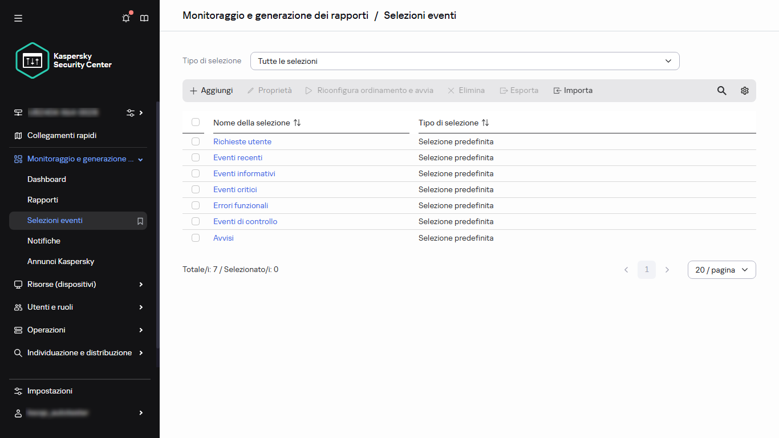Click the server settings sliders icon

[x=131, y=113]
